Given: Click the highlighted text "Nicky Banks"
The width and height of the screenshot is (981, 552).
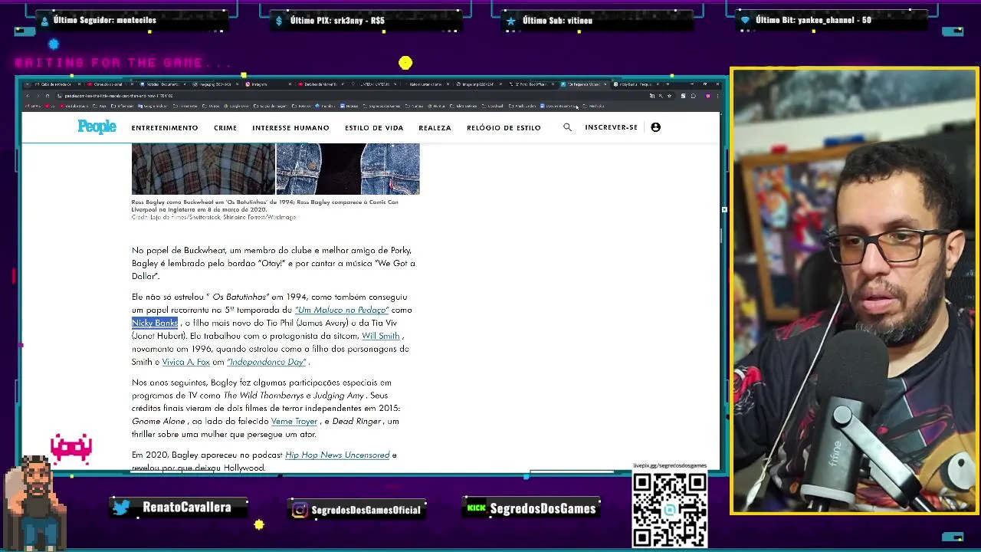Looking at the screenshot, I should (155, 323).
